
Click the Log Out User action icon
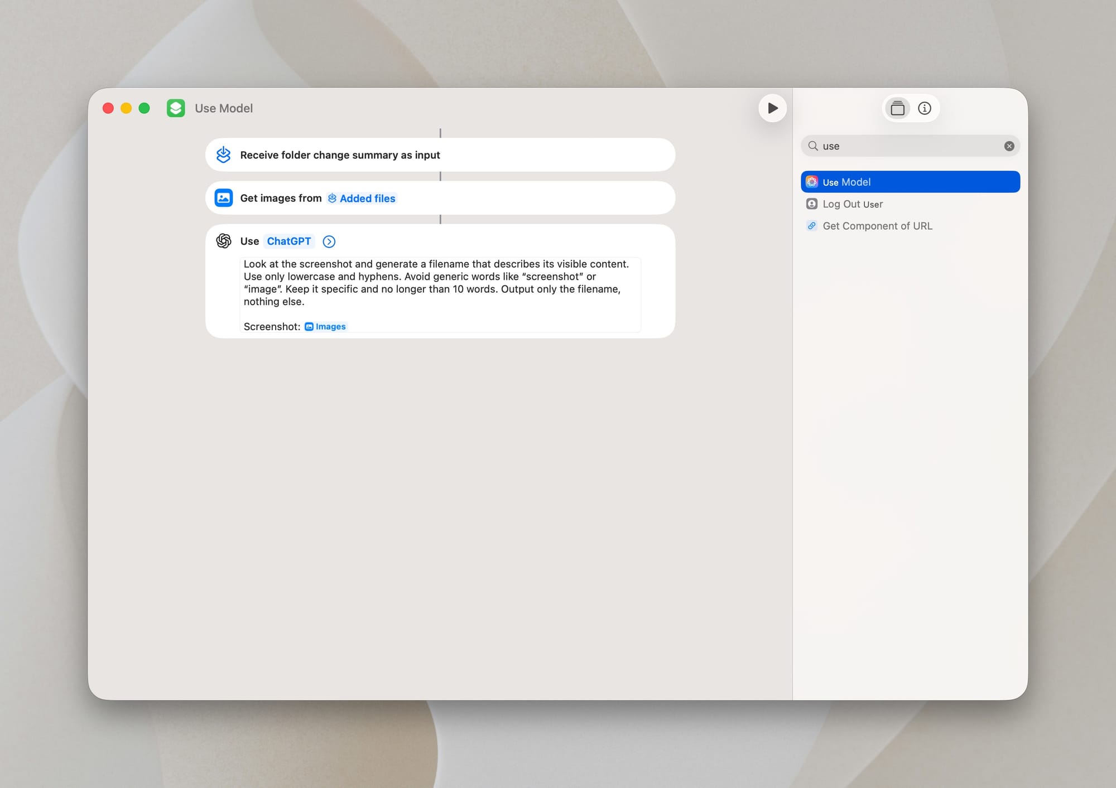pos(812,204)
